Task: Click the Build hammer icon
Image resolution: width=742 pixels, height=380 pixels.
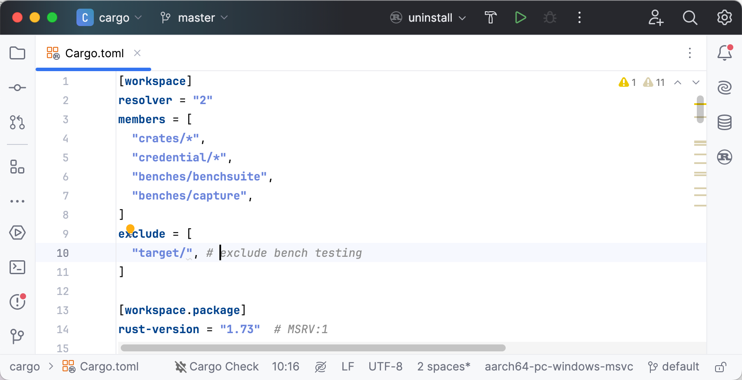Action: click(x=490, y=18)
